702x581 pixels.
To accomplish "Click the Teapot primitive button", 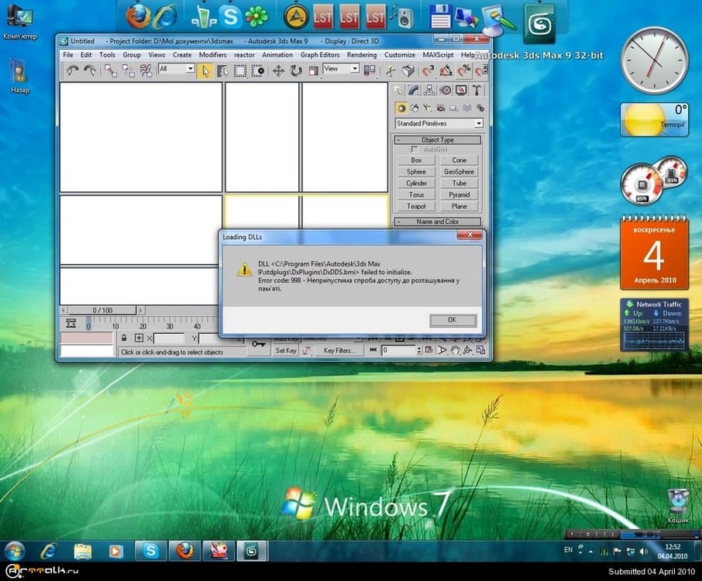I will point(416,207).
